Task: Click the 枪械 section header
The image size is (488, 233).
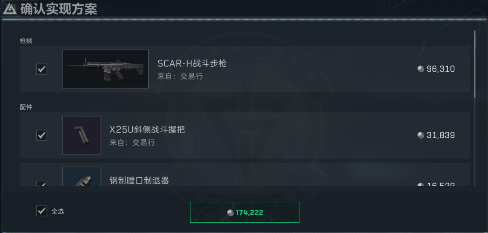Action: tap(26, 41)
